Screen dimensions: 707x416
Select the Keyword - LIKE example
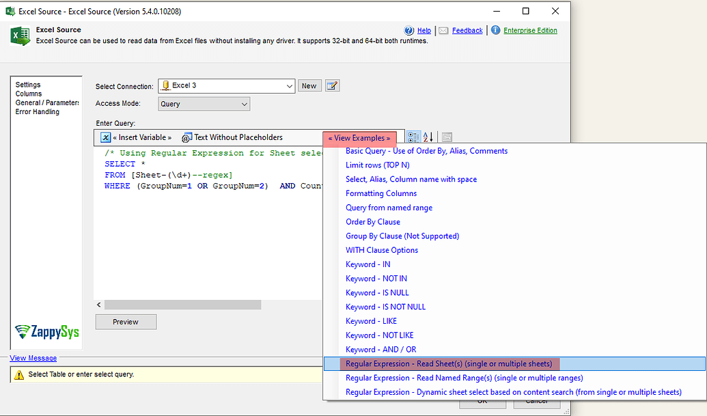(x=371, y=321)
